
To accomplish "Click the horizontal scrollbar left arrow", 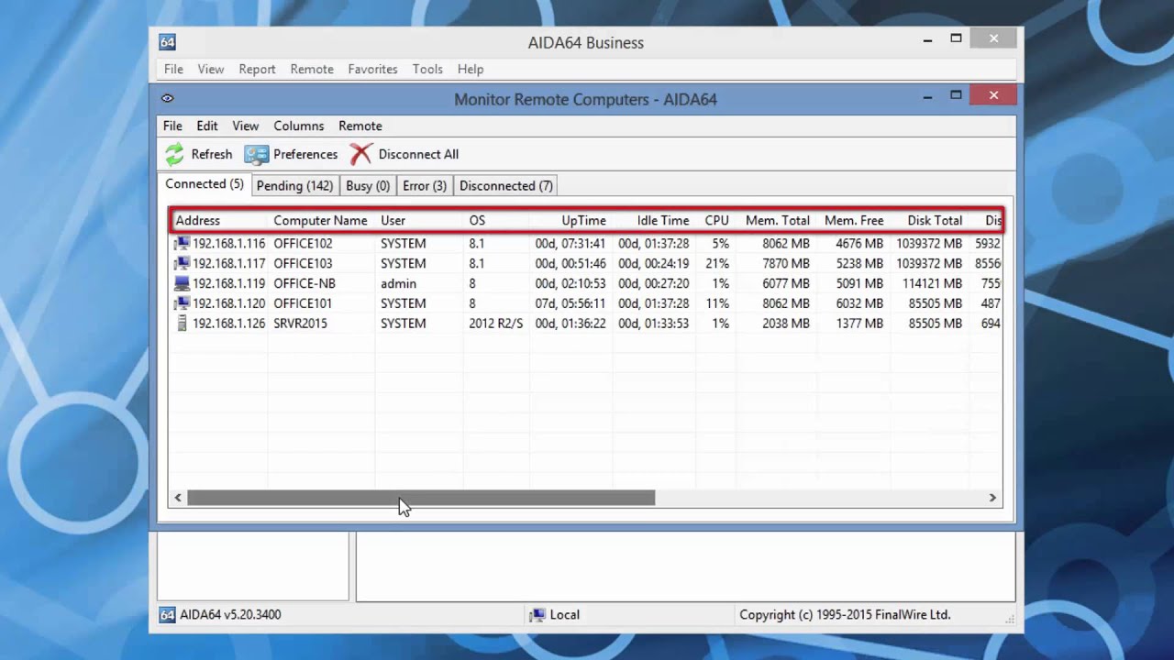I will coord(178,498).
